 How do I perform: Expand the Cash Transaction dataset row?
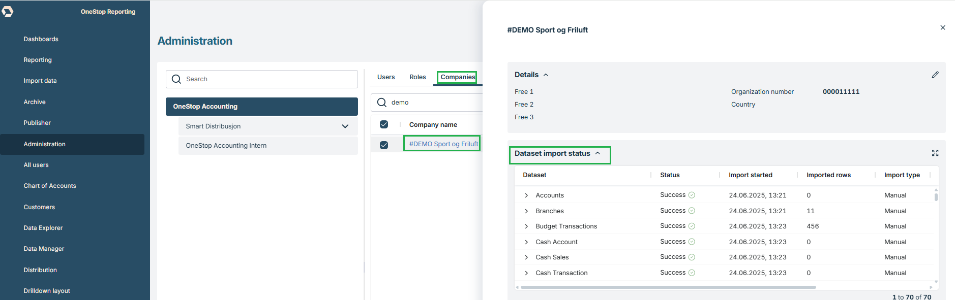[x=526, y=273]
